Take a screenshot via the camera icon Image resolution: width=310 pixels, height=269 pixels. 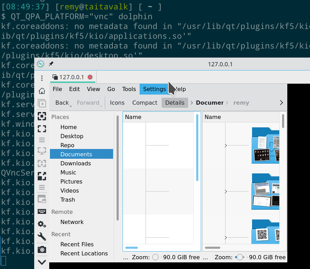[42, 249]
